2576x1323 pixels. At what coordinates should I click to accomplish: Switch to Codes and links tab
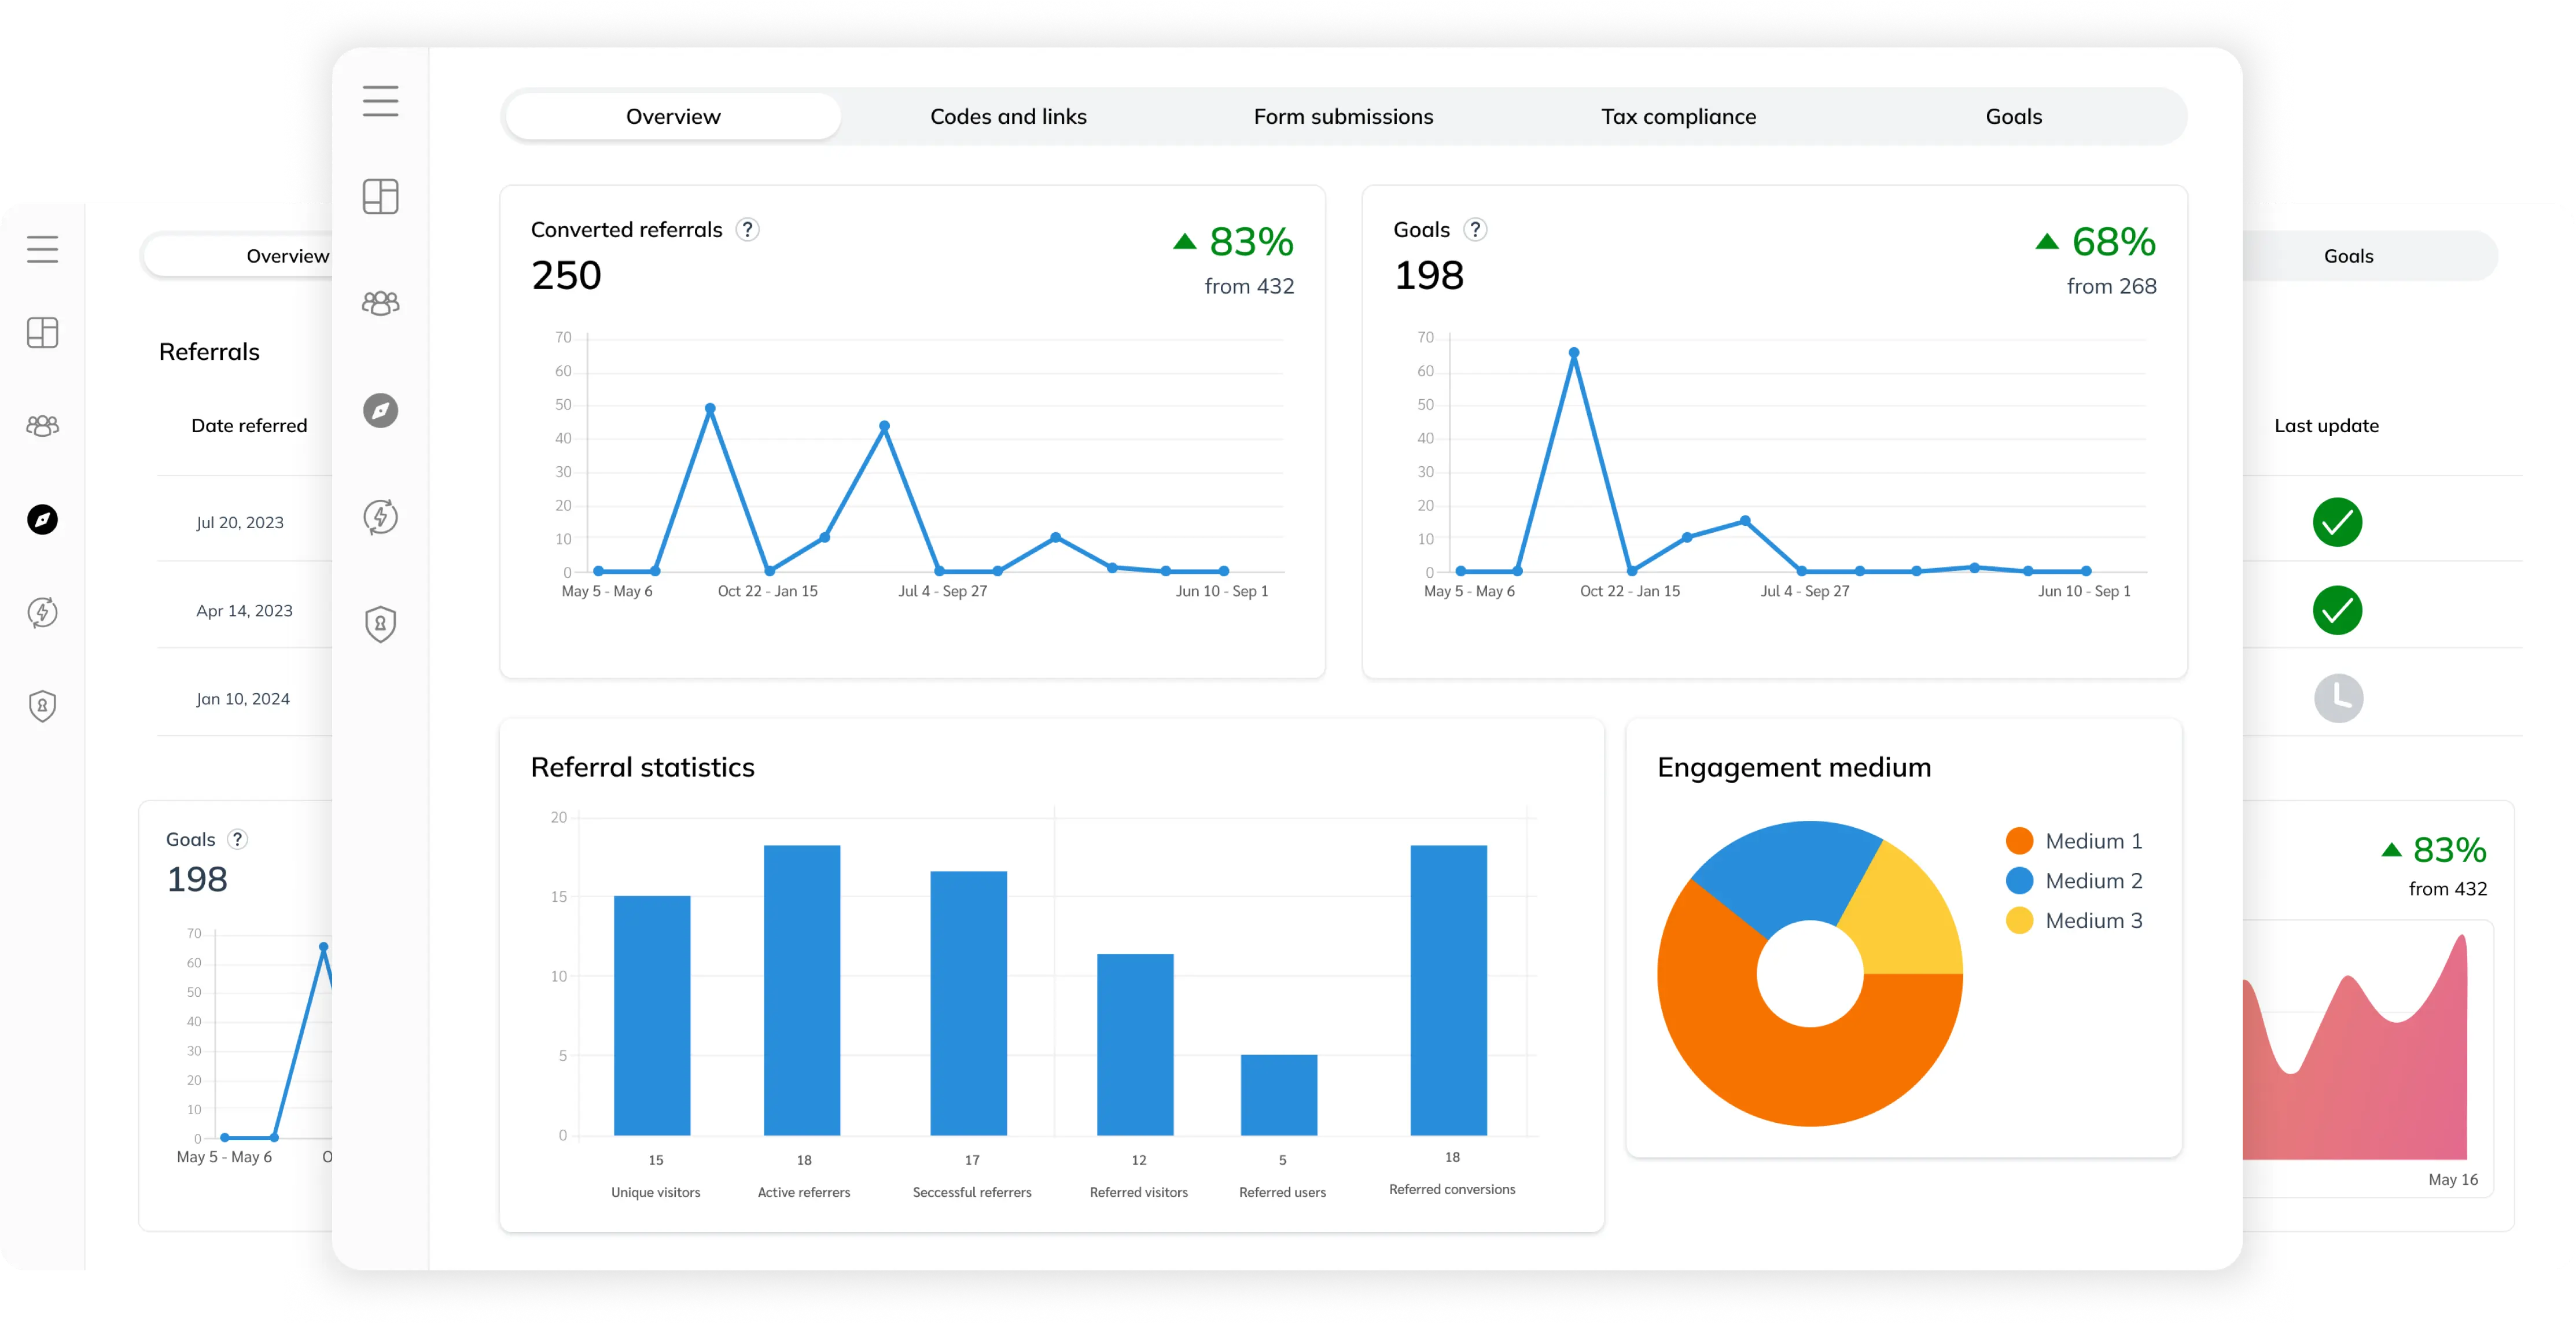pos(1008,117)
